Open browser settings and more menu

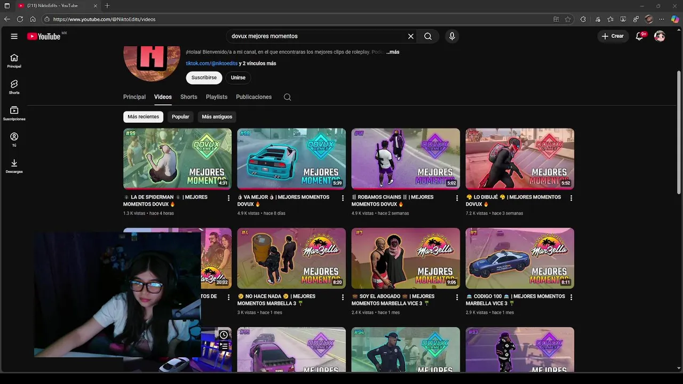pyautogui.click(x=662, y=19)
